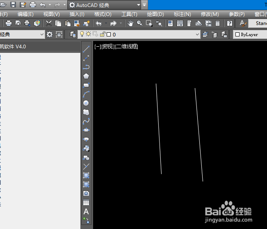
Task: Select the Point tool
Action: point(86,166)
